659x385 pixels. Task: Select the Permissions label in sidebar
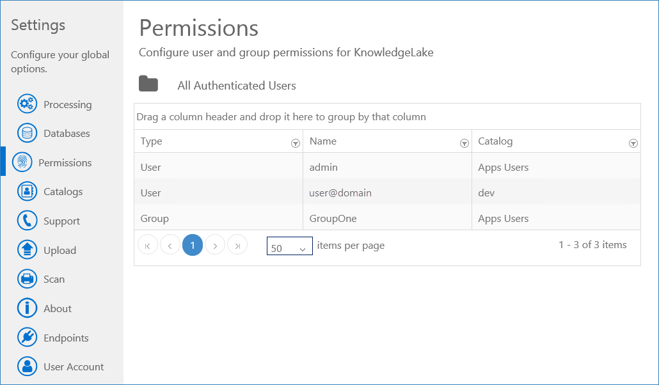pyautogui.click(x=65, y=163)
